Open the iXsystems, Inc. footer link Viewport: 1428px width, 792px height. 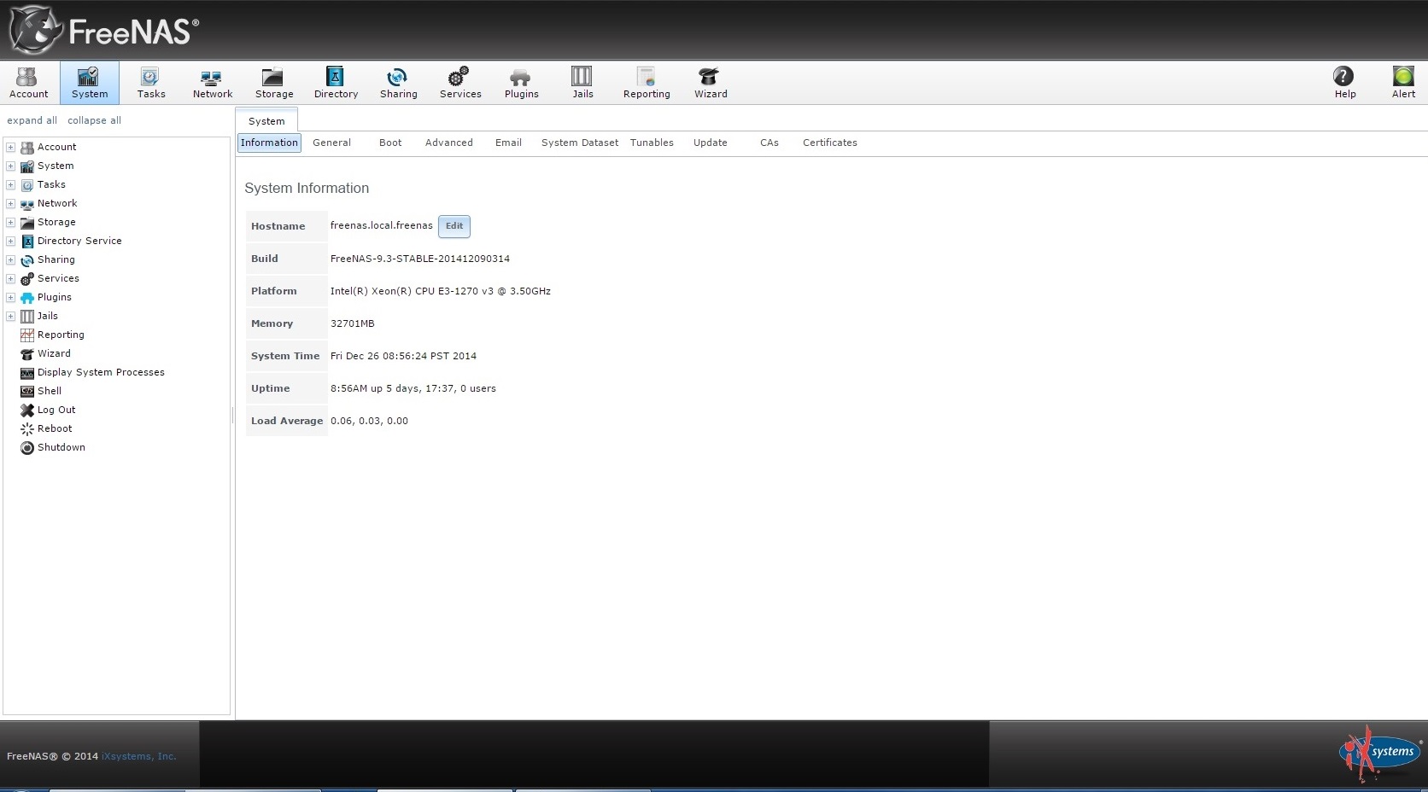138,756
